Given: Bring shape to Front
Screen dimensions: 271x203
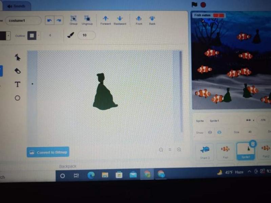Looking at the screenshot, I should tap(139, 20).
